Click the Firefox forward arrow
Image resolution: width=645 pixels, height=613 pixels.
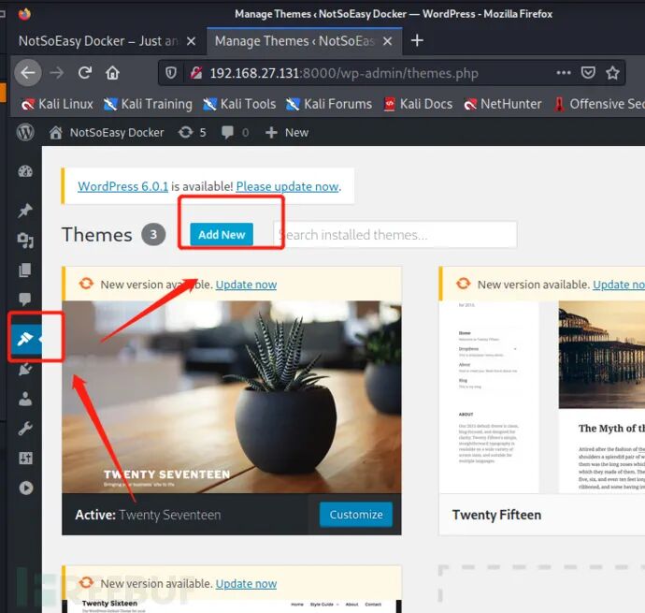pyautogui.click(x=57, y=73)
